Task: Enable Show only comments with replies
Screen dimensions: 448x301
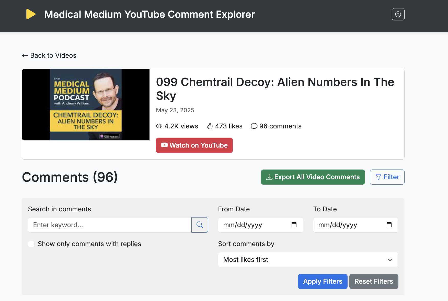Action: pos(31,244)
